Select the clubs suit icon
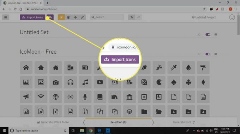Viewport: 240px width, 134px height. pyautogui.click(x=188, y=82)
